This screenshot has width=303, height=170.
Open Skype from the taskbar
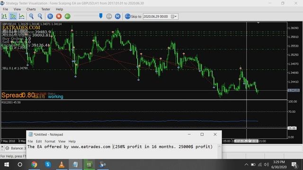(48, 165)
